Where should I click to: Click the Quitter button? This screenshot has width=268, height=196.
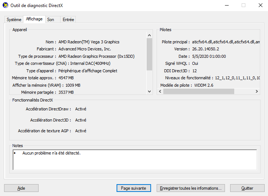pos(247,188)
